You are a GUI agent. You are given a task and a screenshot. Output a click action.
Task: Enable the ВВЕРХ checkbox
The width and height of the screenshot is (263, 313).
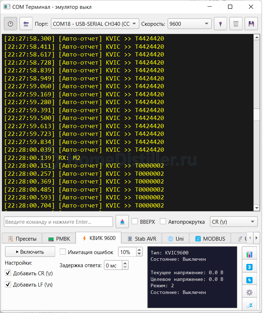(x=135, y=222)
